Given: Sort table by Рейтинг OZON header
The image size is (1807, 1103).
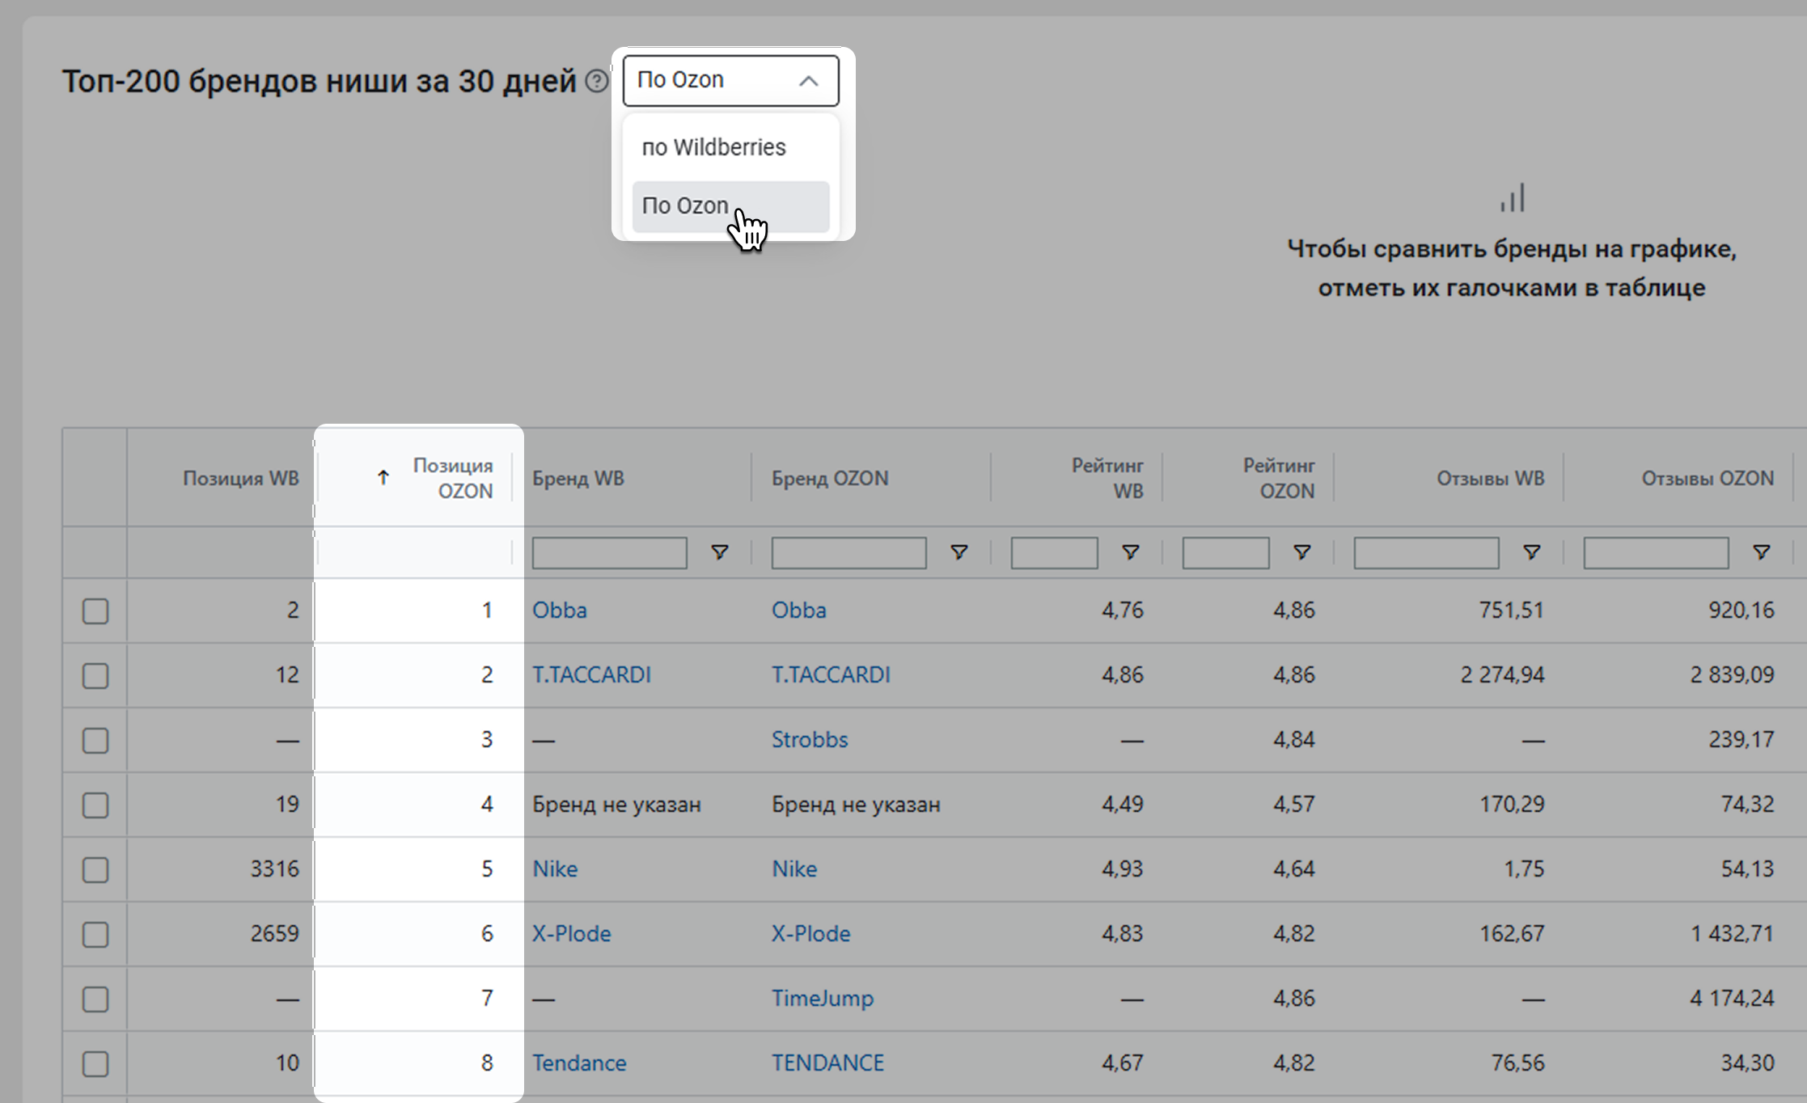Looking at the screenshot, I should (1278, 478).
